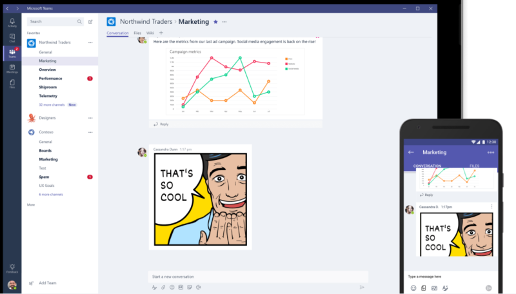Tap the attach file icon on phone
The height and width of the screenshot is (294, 516).
pyautogui.click(x=424, y=288)
